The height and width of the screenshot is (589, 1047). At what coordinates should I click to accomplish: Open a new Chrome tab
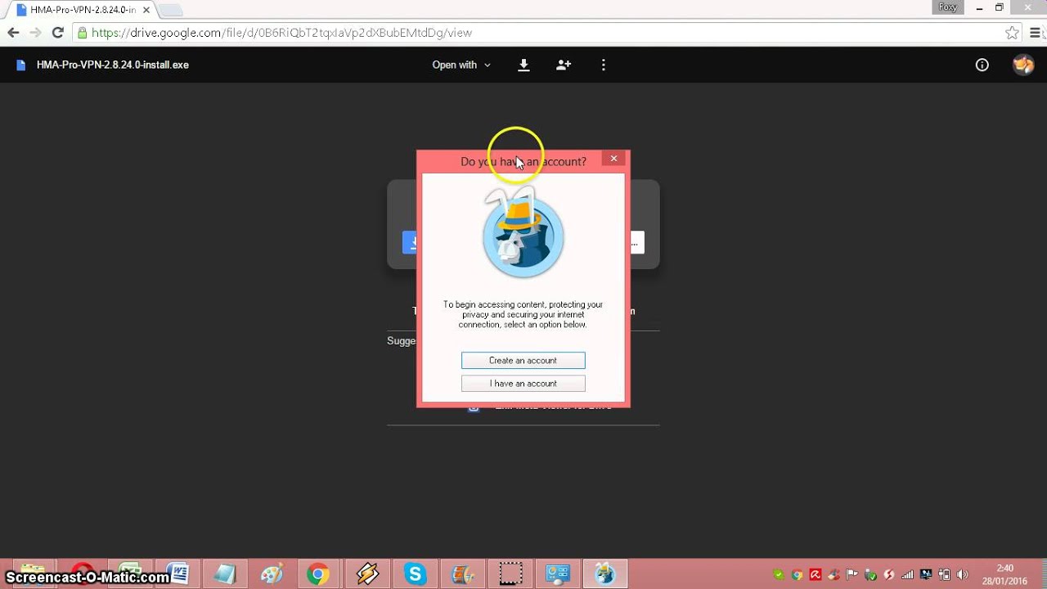[170, 10]
